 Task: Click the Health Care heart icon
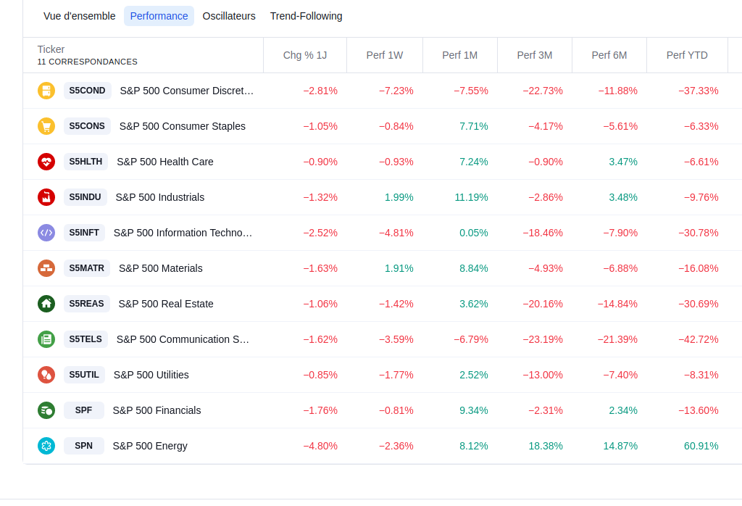[x=46, y=162]
